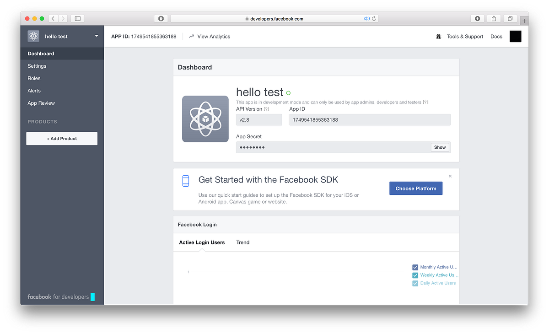Expand the hello test app selector dropdown
This screenshot has width=549, height=334.
96,36
